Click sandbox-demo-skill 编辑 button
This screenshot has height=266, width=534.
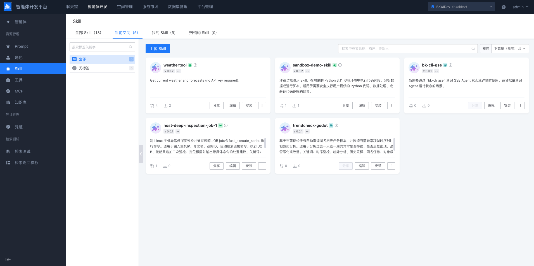pos(362,106)
